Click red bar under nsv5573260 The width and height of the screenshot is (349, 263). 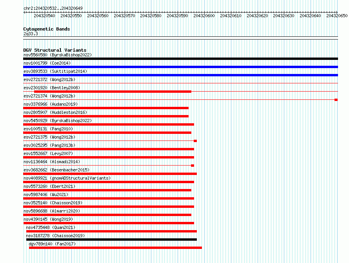(107, 190)
